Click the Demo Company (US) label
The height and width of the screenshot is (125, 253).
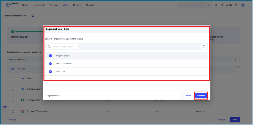[65, 64]
